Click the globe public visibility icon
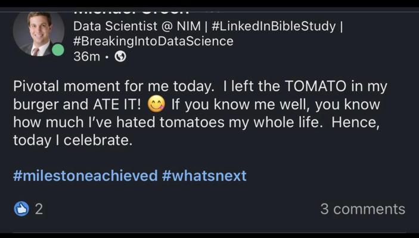 [120, 57]
